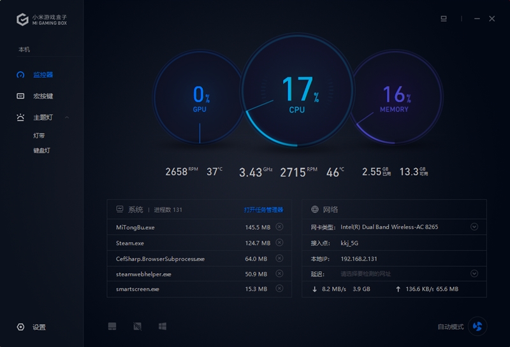Click the CPU 17% gauge

tap(297, 90)
